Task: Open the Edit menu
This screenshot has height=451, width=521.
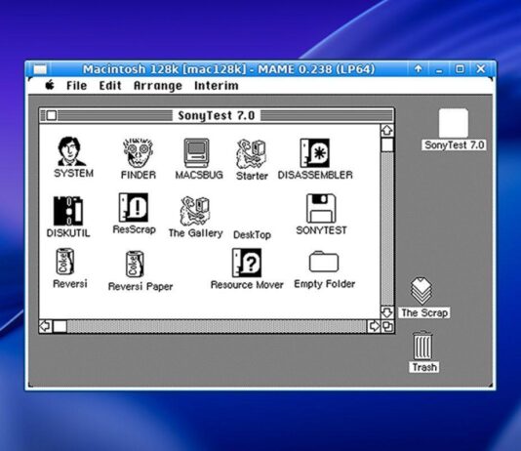Action: (110, 85)
